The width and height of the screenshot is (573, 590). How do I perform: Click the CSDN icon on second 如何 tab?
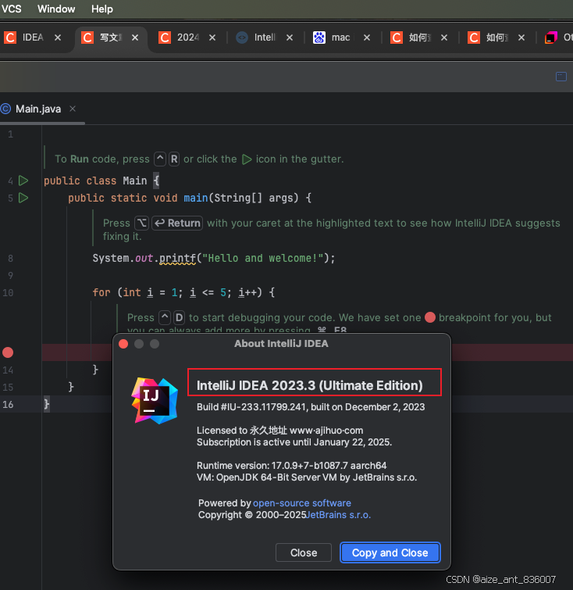pos(474,38)
